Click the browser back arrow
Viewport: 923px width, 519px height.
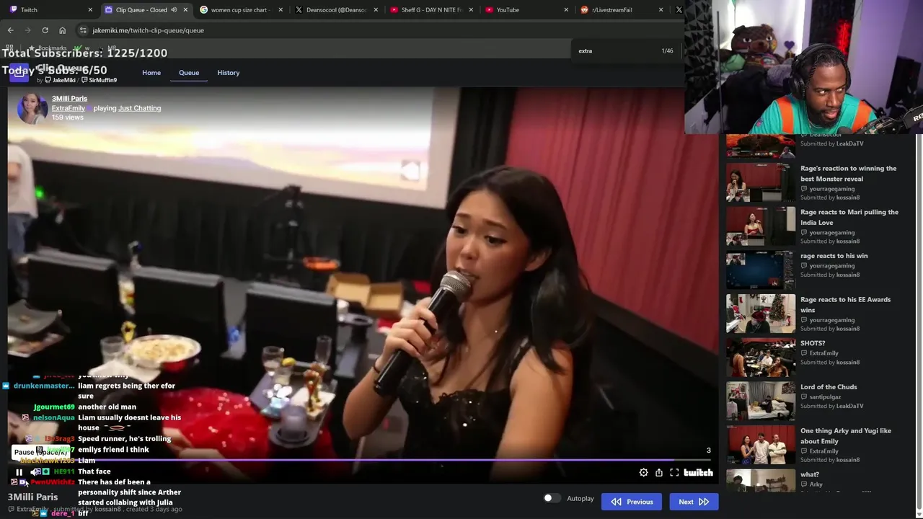(x=10, y=30)
